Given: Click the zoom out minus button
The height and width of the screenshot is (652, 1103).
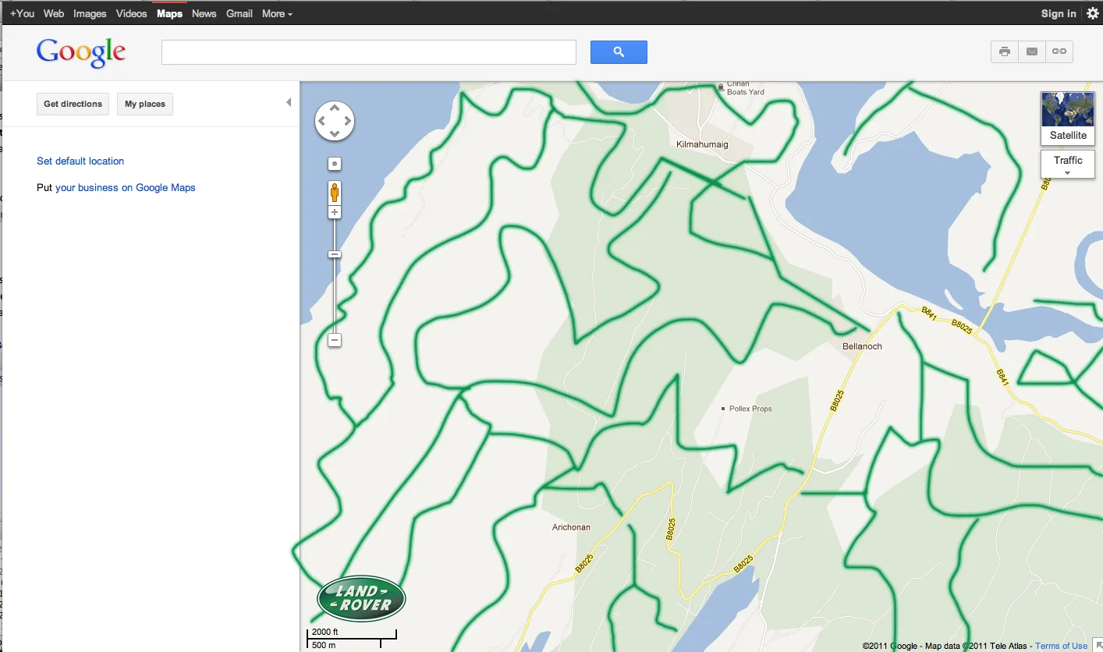Looking at the screenshot, I should 335,340.
